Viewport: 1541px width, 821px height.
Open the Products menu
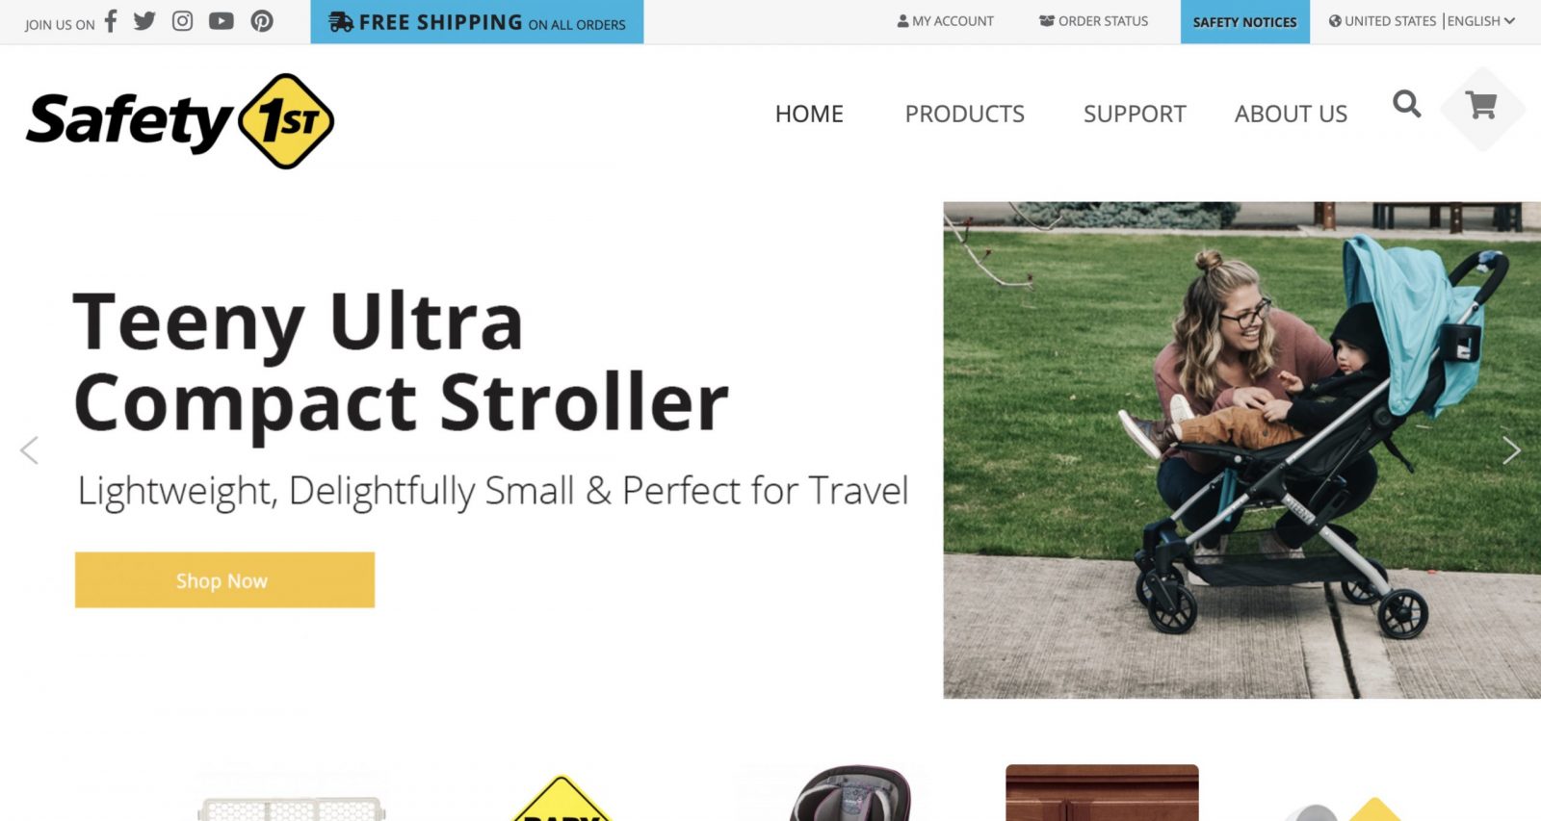coord(964,114)
